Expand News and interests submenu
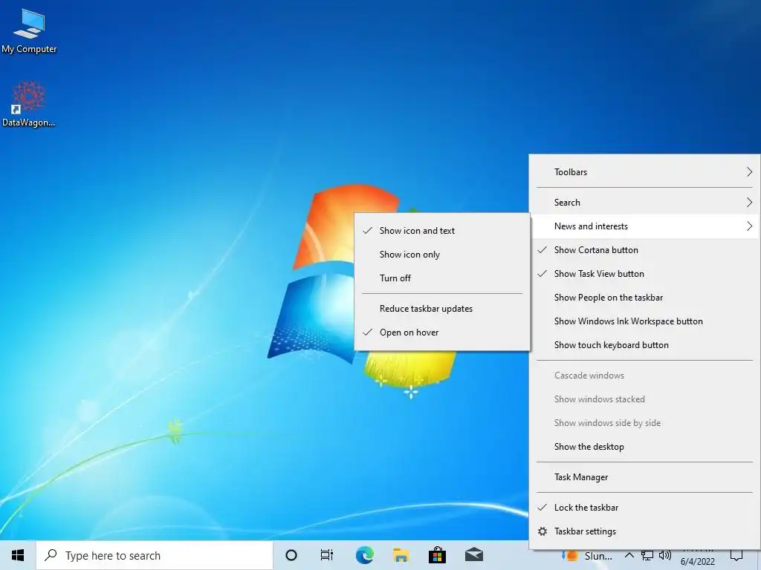 tap(644, 226)
